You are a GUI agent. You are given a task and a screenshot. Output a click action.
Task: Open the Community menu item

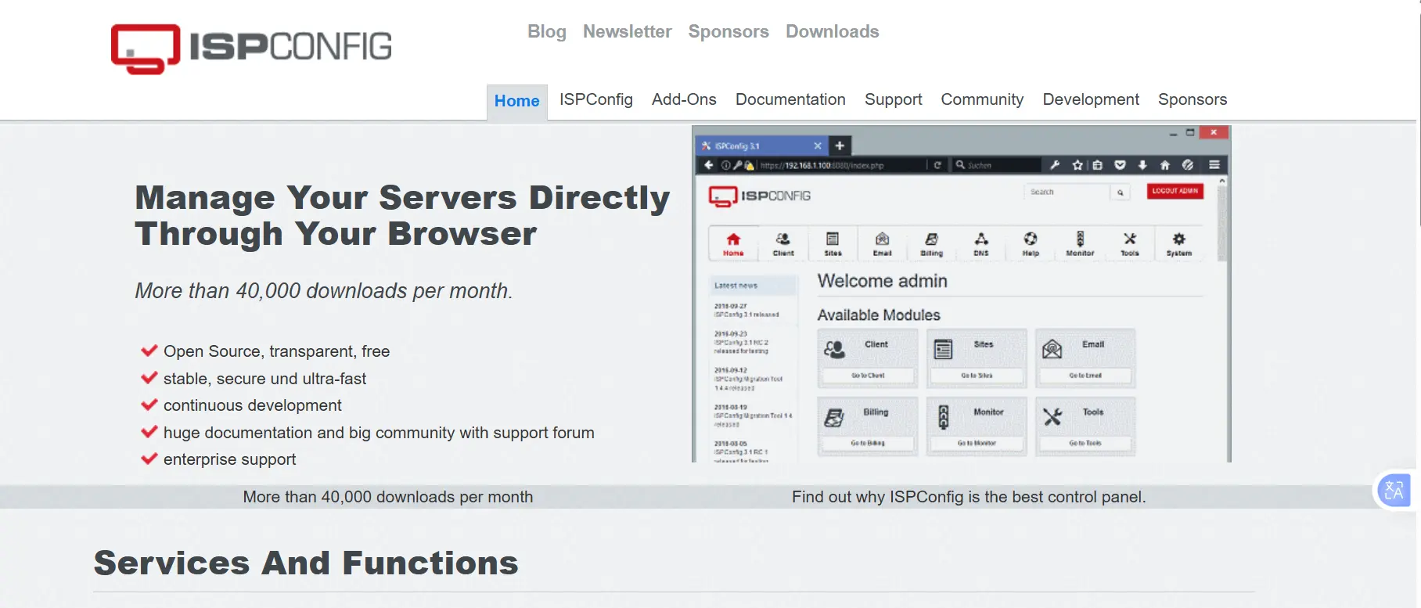click(x=982, y=100)
